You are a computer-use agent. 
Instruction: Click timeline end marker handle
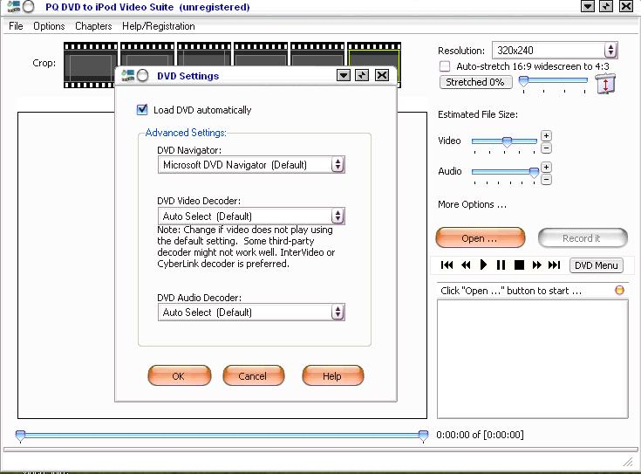tap(424, 436)
